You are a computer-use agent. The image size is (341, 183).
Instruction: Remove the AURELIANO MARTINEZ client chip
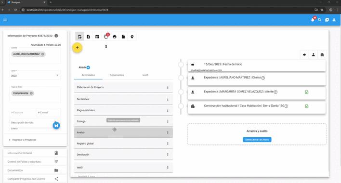(x=42, y=54)
